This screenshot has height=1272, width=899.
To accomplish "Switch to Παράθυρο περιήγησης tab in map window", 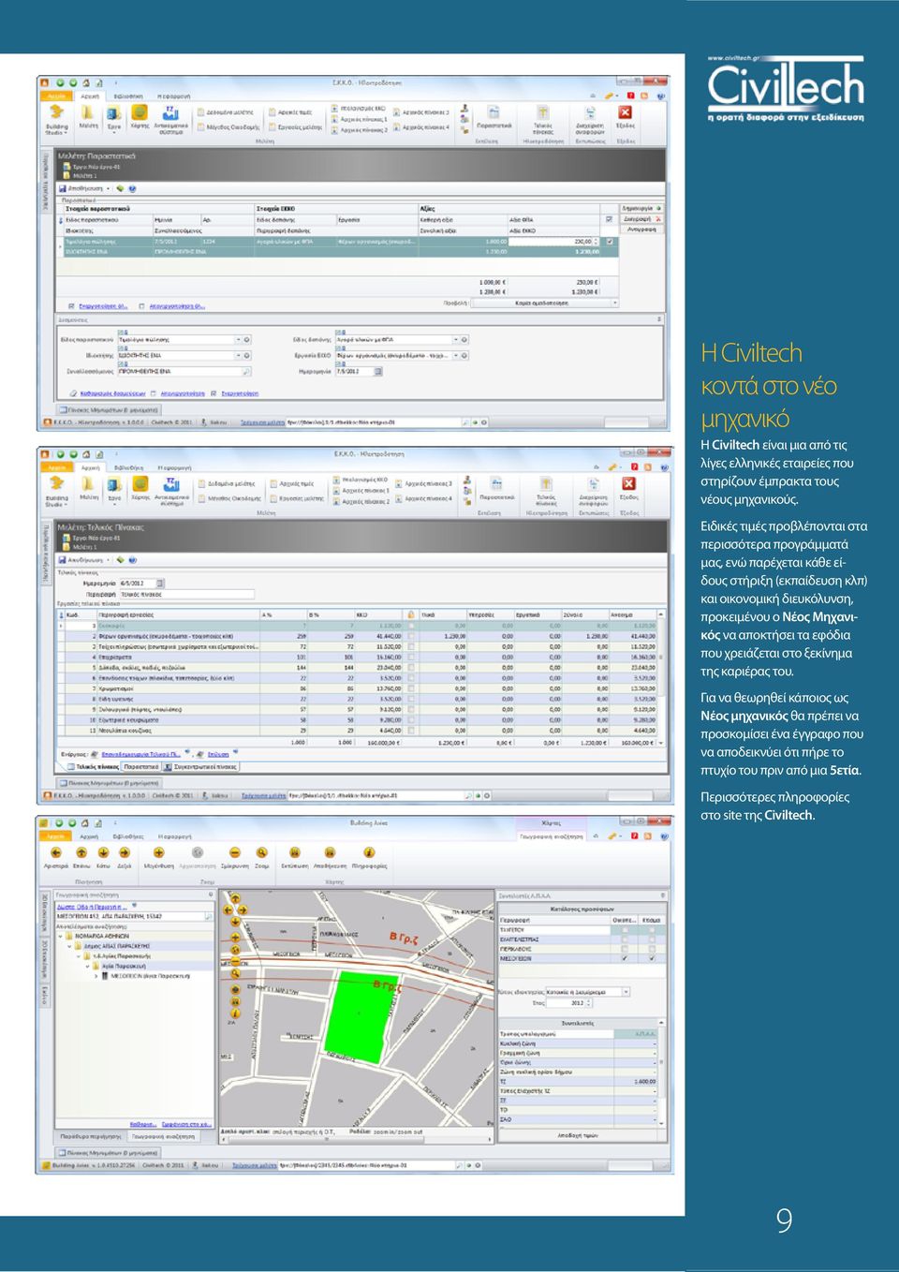I will click(x=90, y=1137).
